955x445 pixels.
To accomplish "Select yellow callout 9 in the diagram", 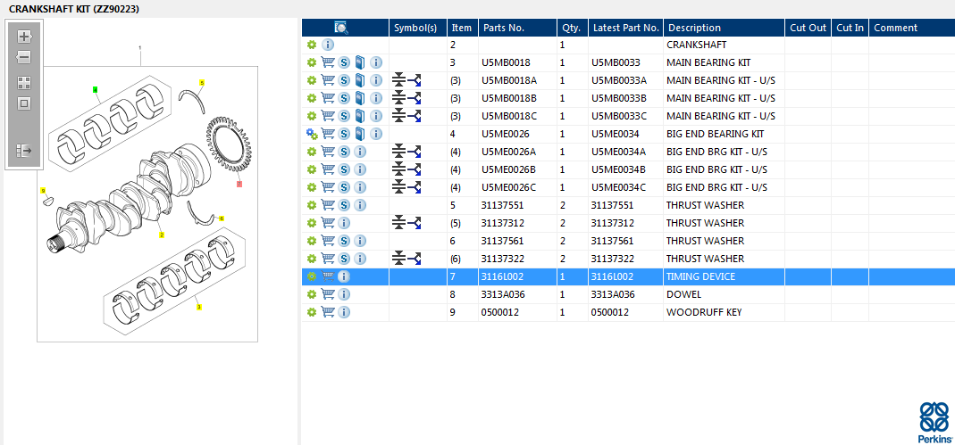I will (x=43, y=191).
